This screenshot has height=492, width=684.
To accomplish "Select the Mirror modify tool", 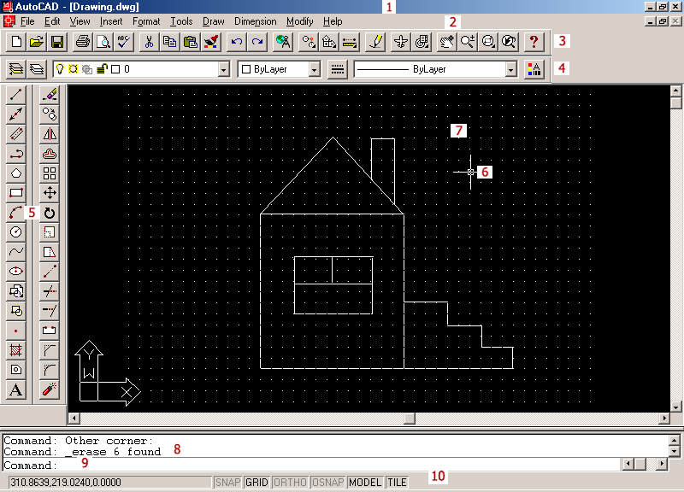I will [50, 134].
